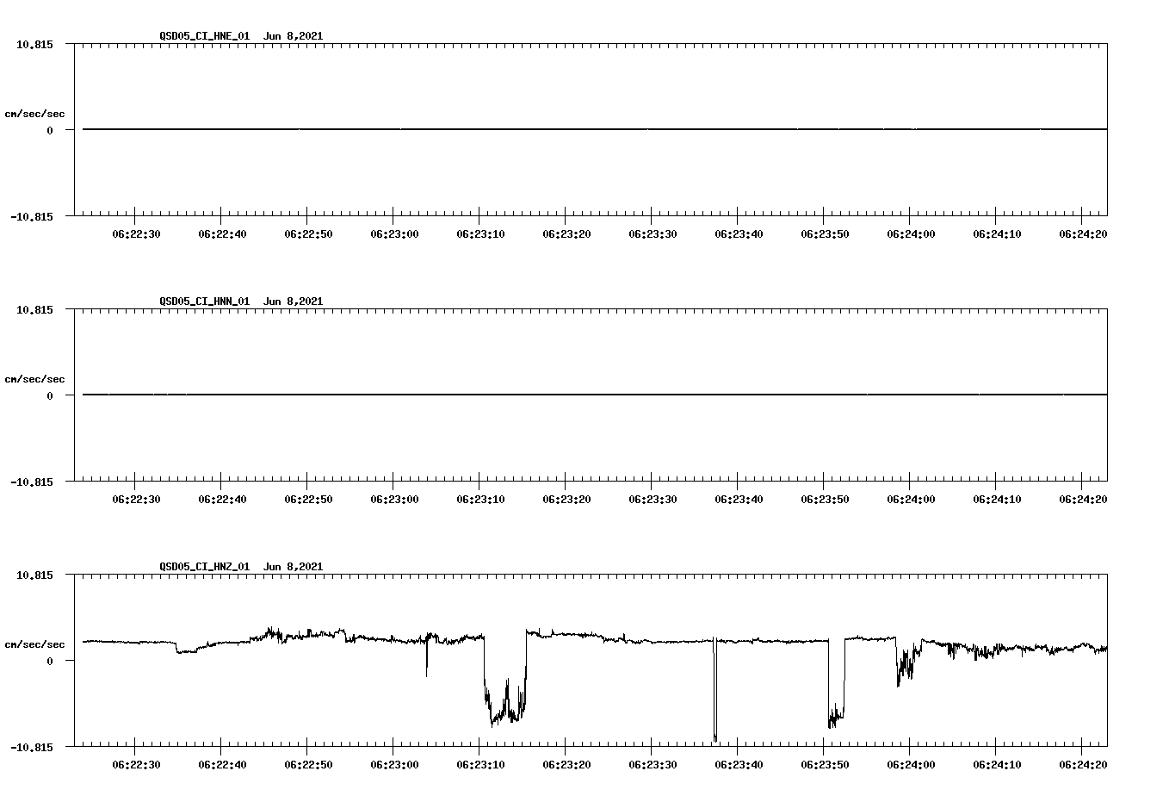The image size is (1169, 796).
Task: Select the -10.815 bottom label on HNZ plot
Action: click(32, 748)
